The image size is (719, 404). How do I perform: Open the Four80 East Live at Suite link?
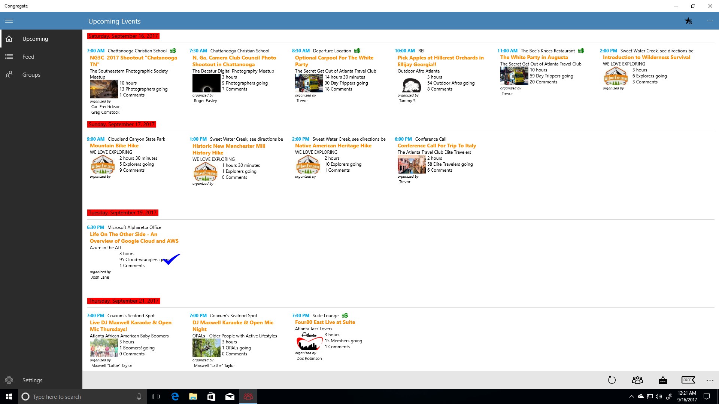coord(325,322)
